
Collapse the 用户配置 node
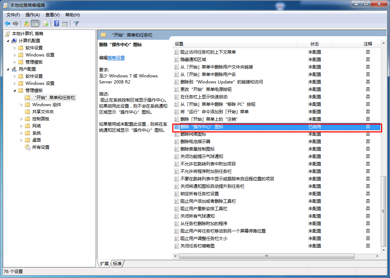pyautogui.click(x=8, y=69)
